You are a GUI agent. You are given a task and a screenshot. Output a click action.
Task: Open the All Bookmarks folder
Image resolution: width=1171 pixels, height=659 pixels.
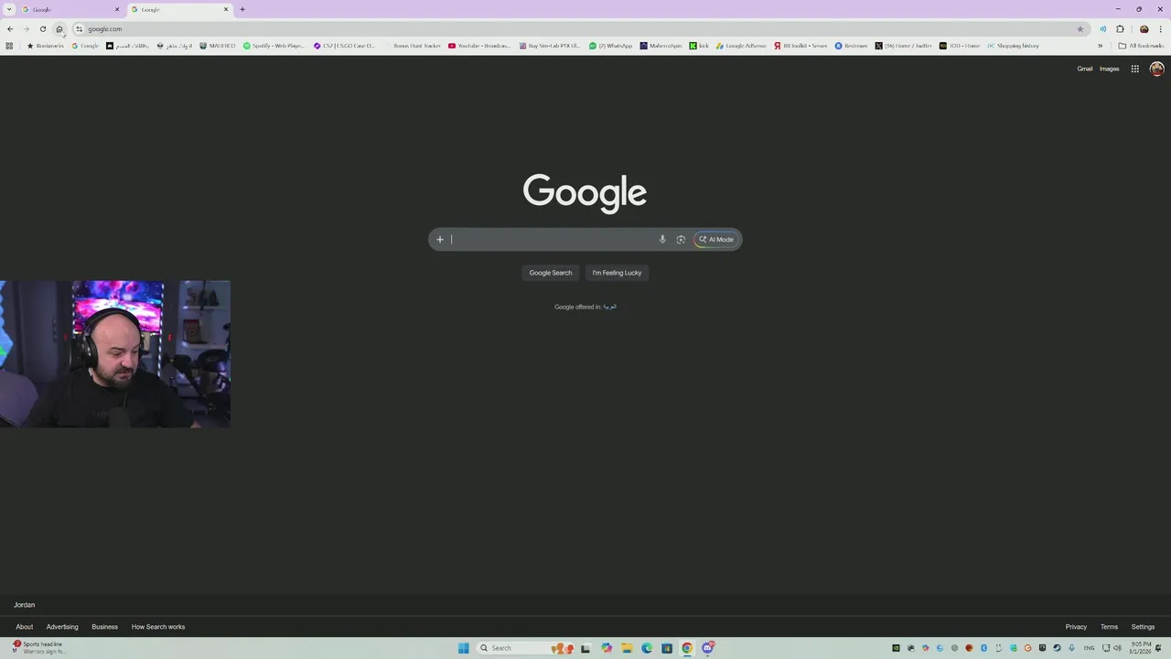tap(1141, 46)
